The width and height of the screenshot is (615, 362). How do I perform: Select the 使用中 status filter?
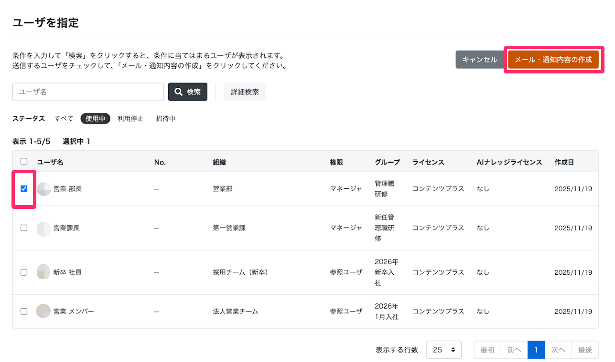point(96,119)
